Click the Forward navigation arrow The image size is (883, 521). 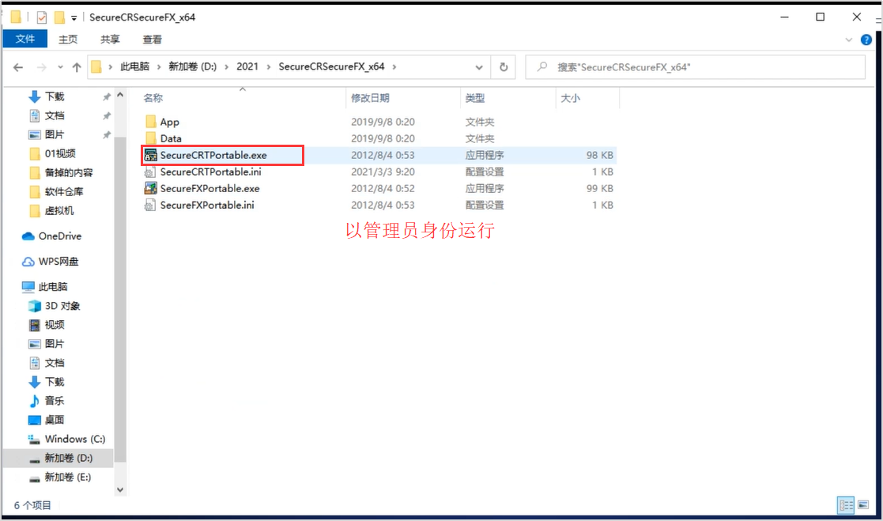click(42, 67)
